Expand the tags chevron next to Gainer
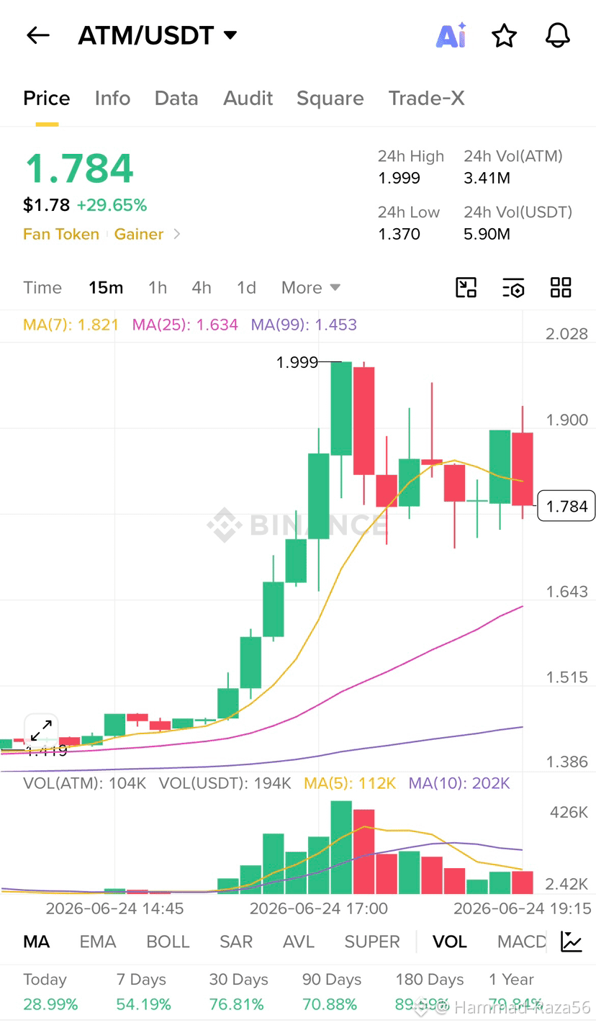 click(177, 234)
